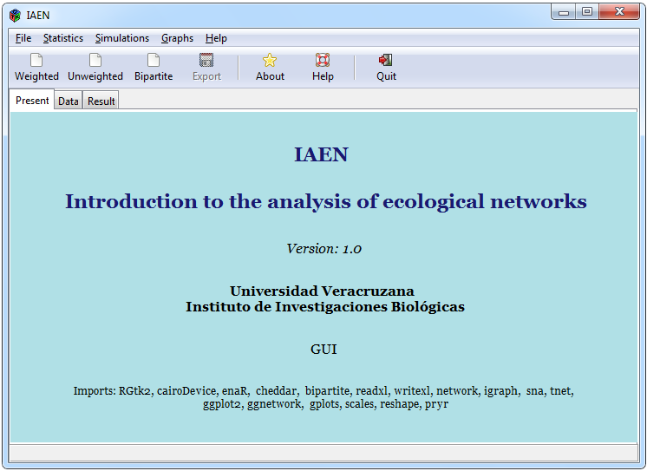Screen dimensions: 647x471
Task: Click 'Instituto de Investigaciones Biológicas' text
Action: 325,307
